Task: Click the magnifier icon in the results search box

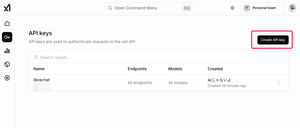Action: [x=36, y=57]
